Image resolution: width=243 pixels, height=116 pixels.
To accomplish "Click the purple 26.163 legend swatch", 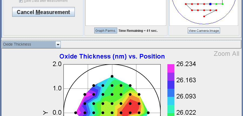I will click(x=171, y=77).
